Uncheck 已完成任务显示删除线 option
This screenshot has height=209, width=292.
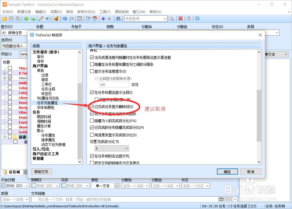(x=92, y=107)
